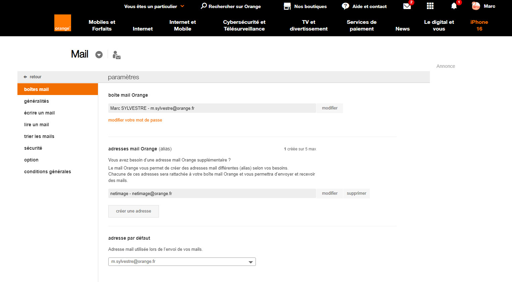
Task: Click the Aide et contact help icon
Action: tap(345, 6)
